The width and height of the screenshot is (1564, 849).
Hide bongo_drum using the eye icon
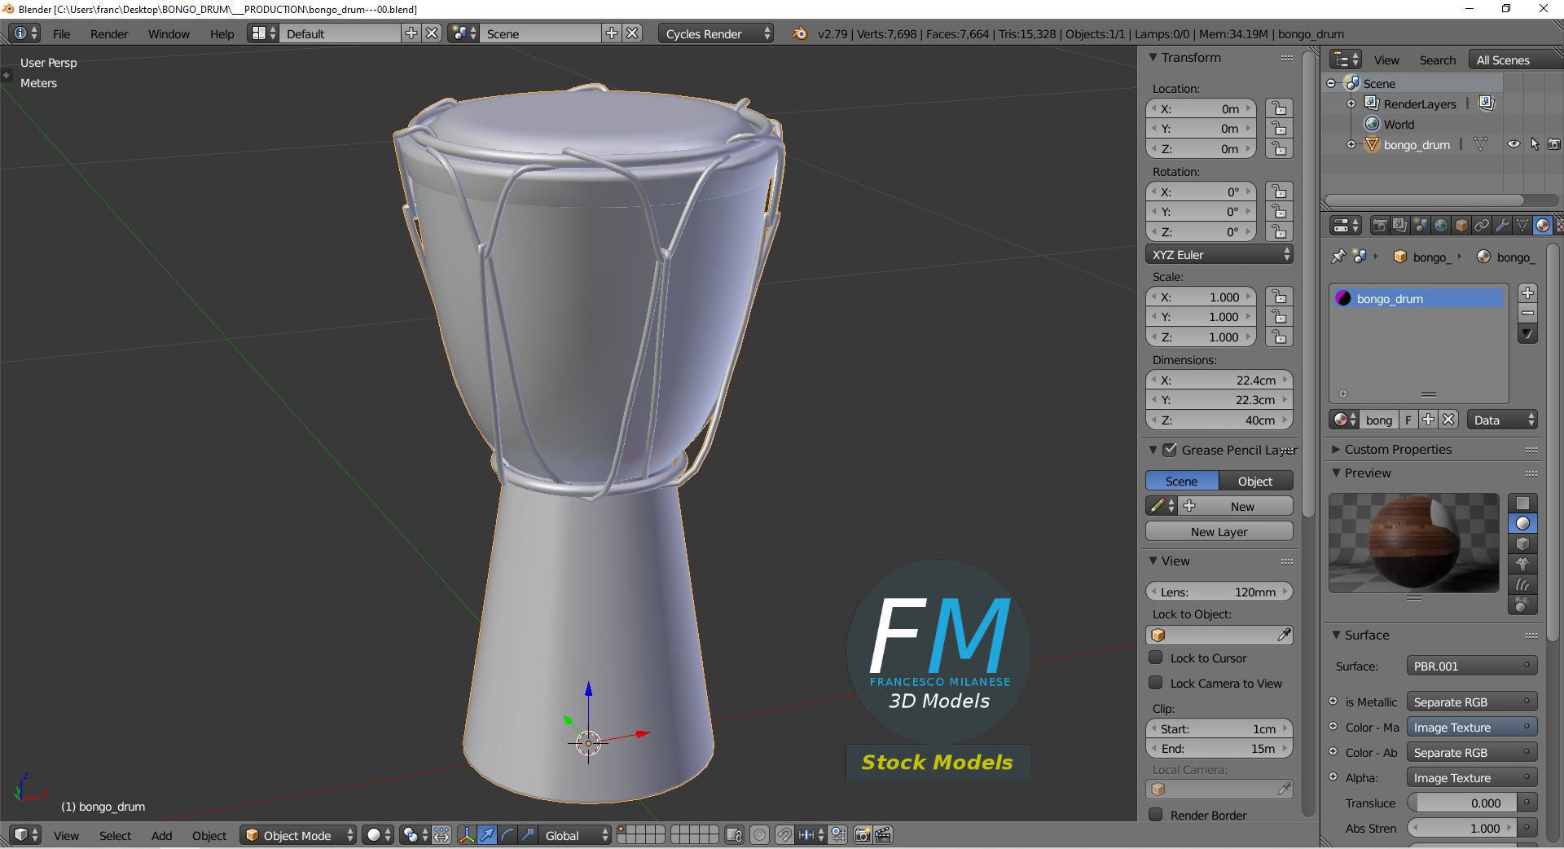(x=1513, y=144)
